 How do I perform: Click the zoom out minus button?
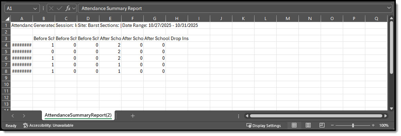pyautogui.click(x=332, y=126)
